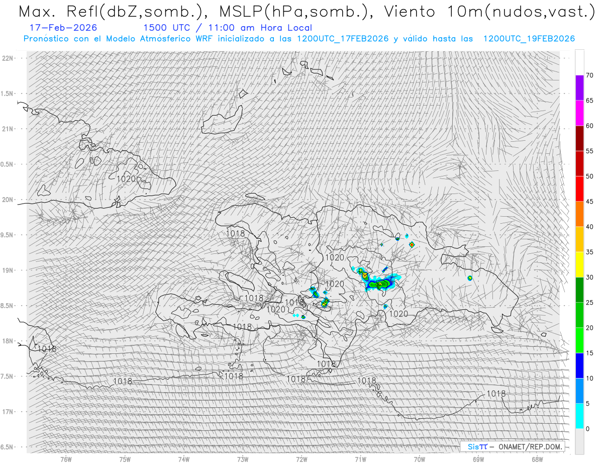Click the colorbar scale value '65'

589,101
